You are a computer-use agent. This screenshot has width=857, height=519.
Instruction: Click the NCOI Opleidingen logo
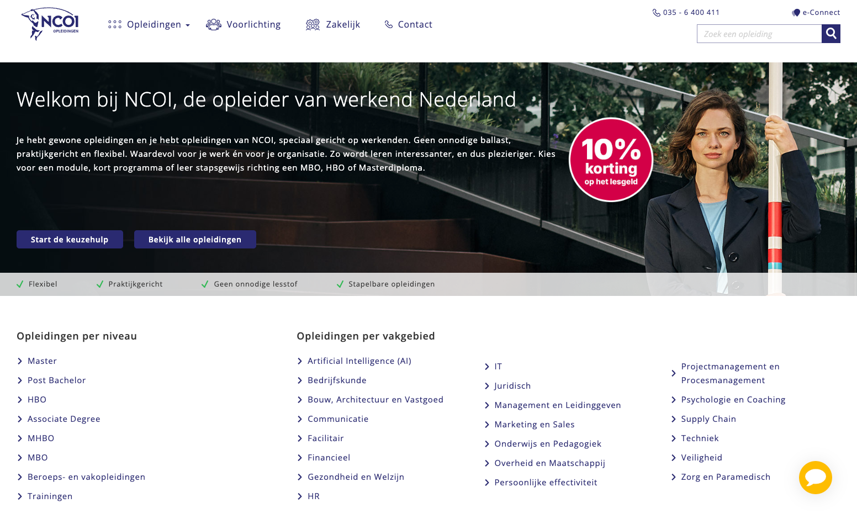pyautogui.click(x=50, y=24)
